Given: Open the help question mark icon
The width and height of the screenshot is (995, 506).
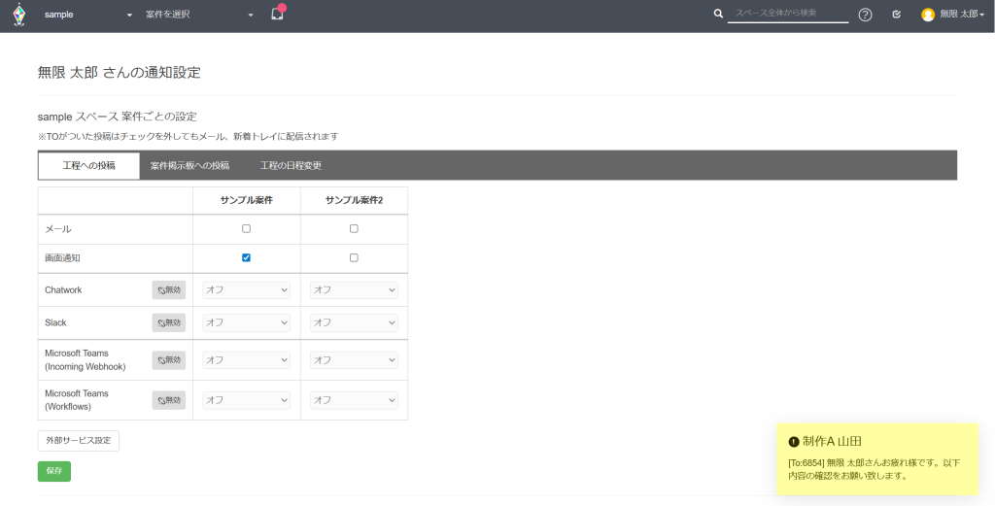Looking at the screenshot, I should pos(865,15).
